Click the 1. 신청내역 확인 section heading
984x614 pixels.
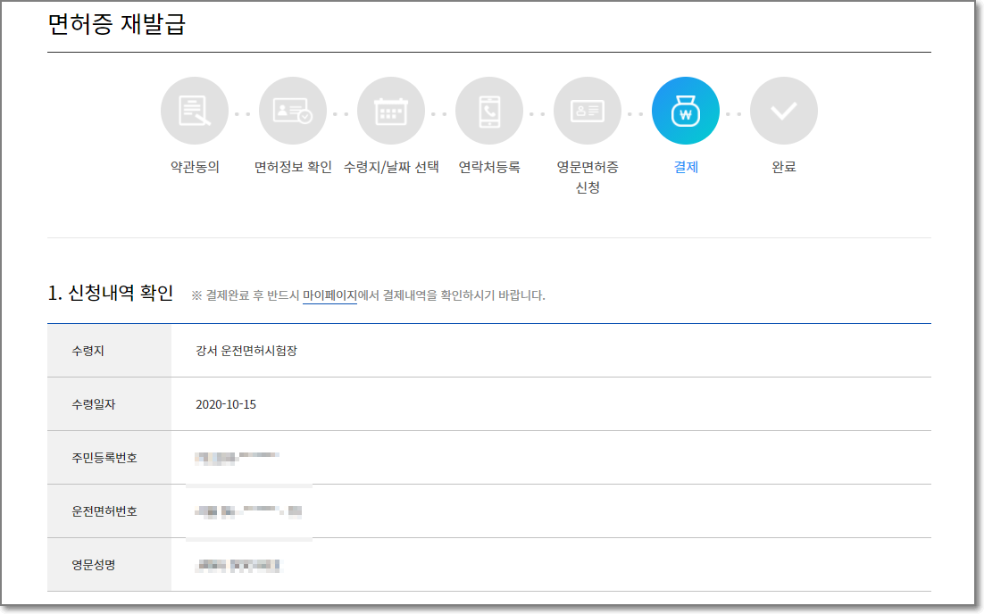tap(111, 293)
